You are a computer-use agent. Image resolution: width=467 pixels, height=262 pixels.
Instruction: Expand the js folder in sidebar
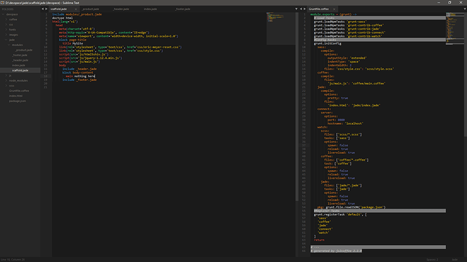[x=6, y=76]
